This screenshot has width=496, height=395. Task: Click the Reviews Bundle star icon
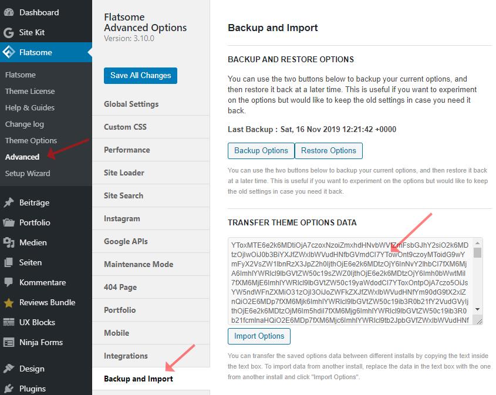click(x=9, y=303)
